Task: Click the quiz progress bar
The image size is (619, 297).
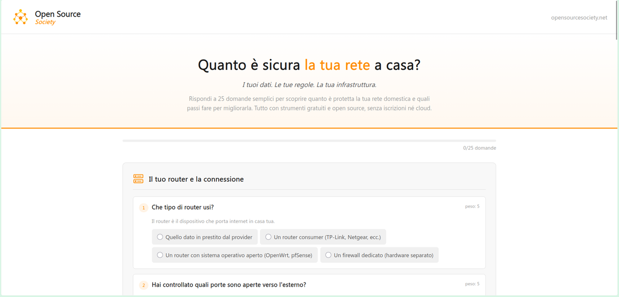Action: 309,140
